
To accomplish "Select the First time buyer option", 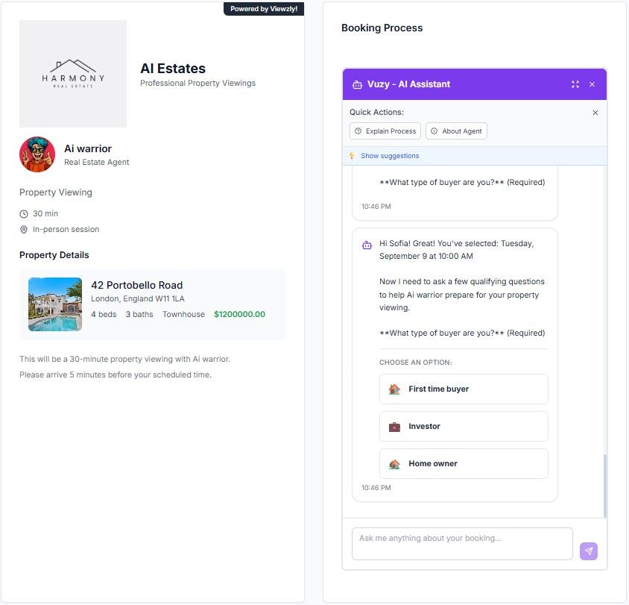I will [464, 389].
